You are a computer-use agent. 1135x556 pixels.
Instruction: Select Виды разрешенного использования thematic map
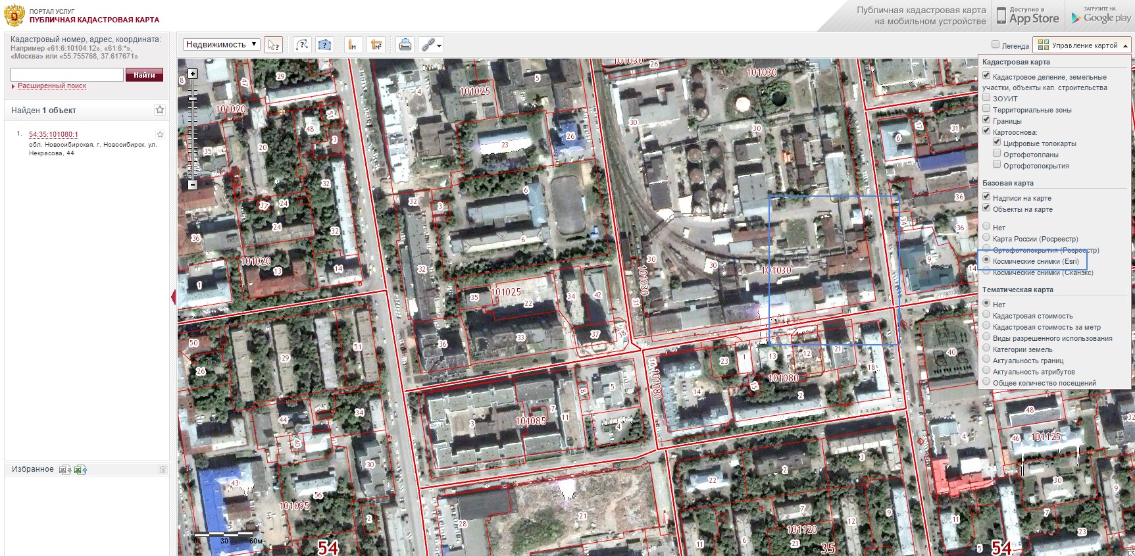click(986, 337)
